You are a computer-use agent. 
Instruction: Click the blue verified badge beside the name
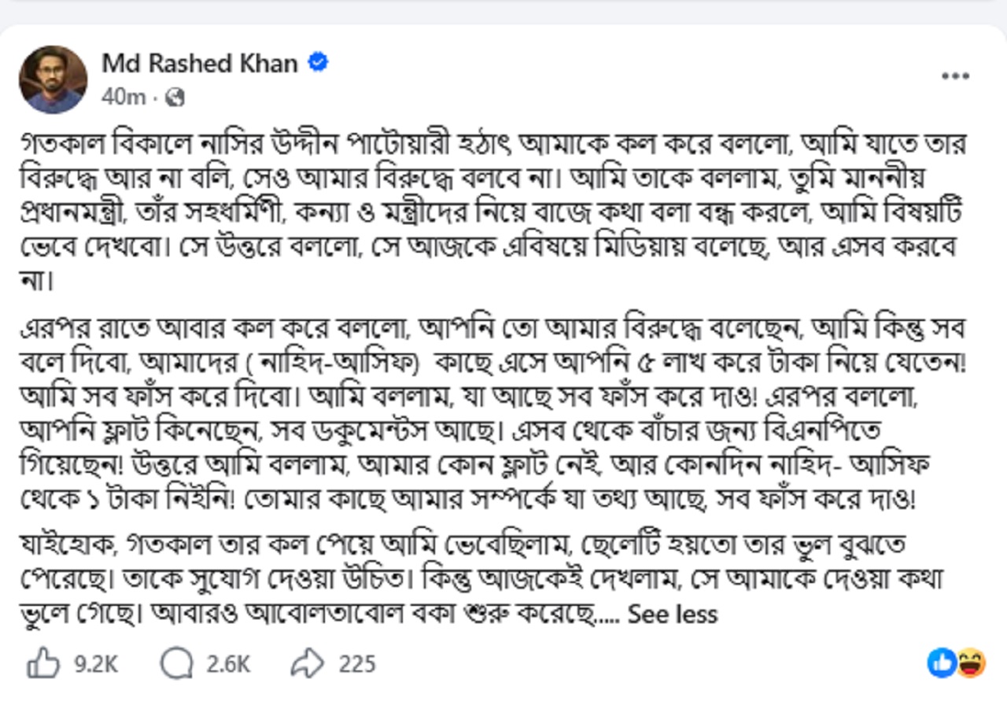318,63
